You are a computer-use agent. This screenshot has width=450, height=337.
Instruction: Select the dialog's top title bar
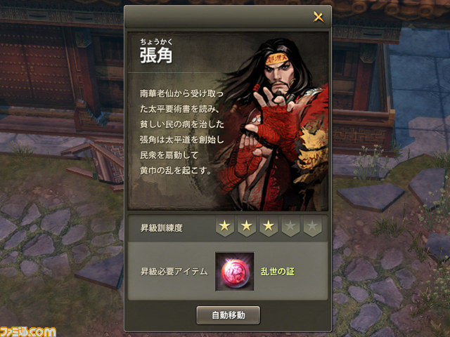pos(228,17)
